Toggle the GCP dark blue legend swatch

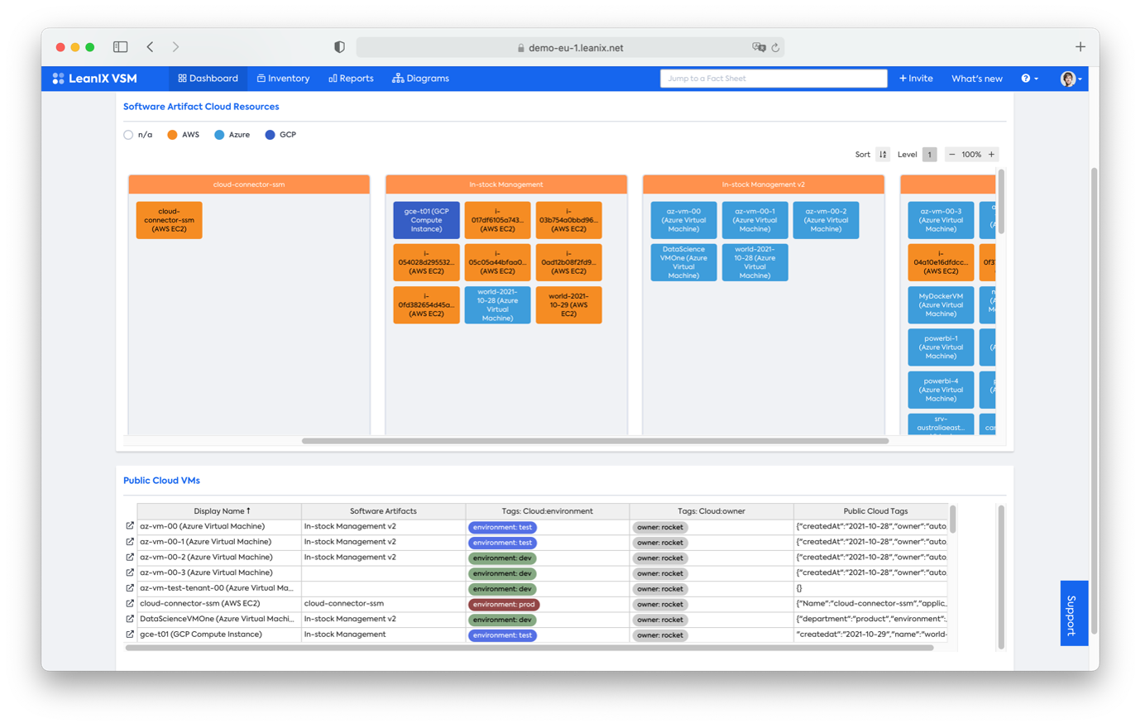[270, 135]
